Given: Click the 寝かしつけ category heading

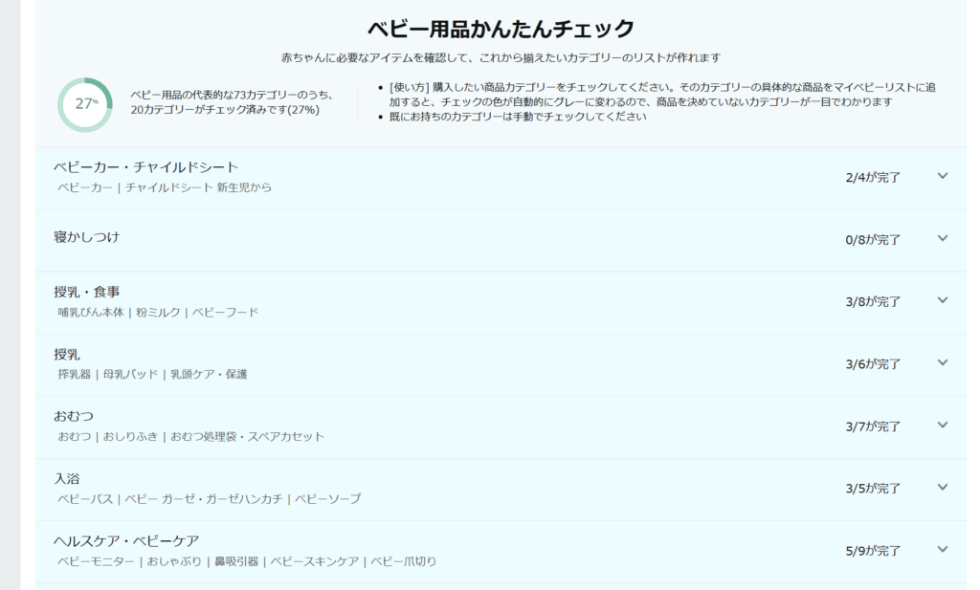Looking at the screenshot, I should (x=87, y=236).
